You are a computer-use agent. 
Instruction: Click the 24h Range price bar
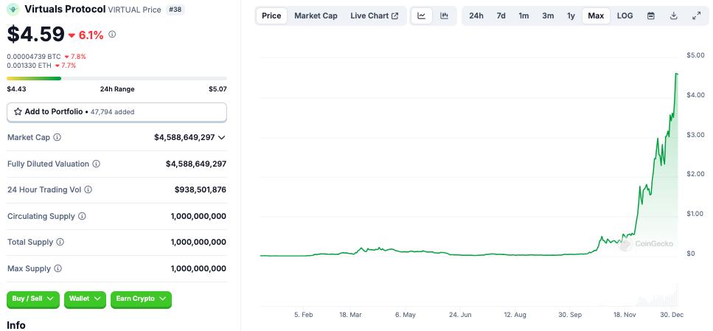(116, 78)
